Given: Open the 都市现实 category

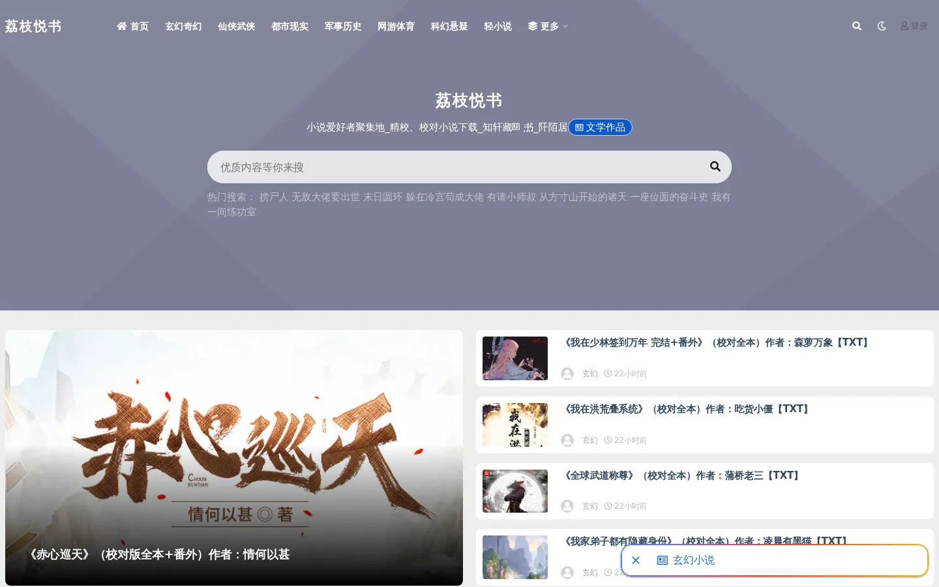Looking at the screenshot, I should 290,26.
